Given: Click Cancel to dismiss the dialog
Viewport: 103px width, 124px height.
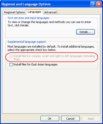Looking at the screenshot, I should 70,119.
